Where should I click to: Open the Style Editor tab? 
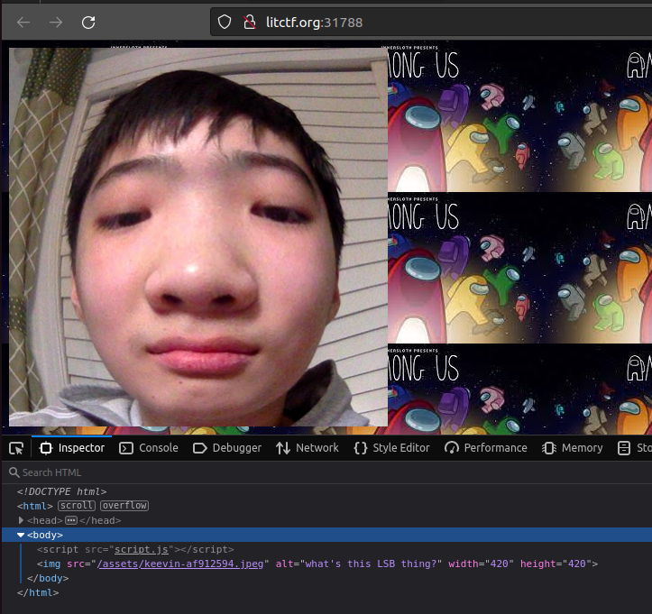[x=391, y=448]
